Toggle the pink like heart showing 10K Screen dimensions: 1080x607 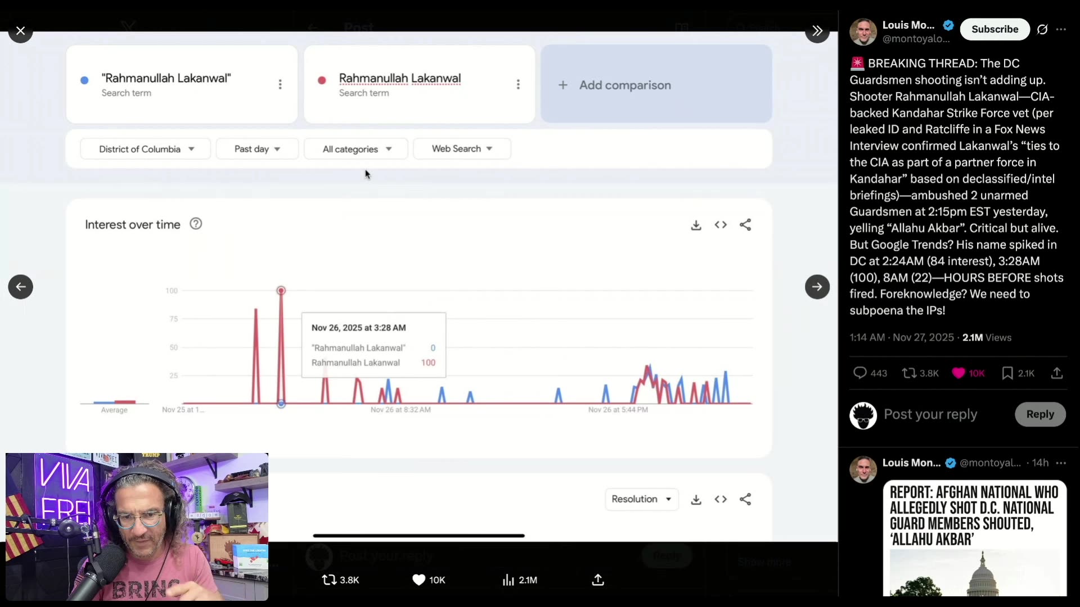[958, 373]
